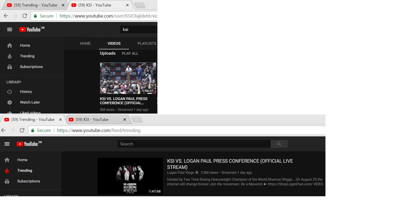Click the Watch Later clock icon in the sidebar
397x200 pixels.
(10, 102)
